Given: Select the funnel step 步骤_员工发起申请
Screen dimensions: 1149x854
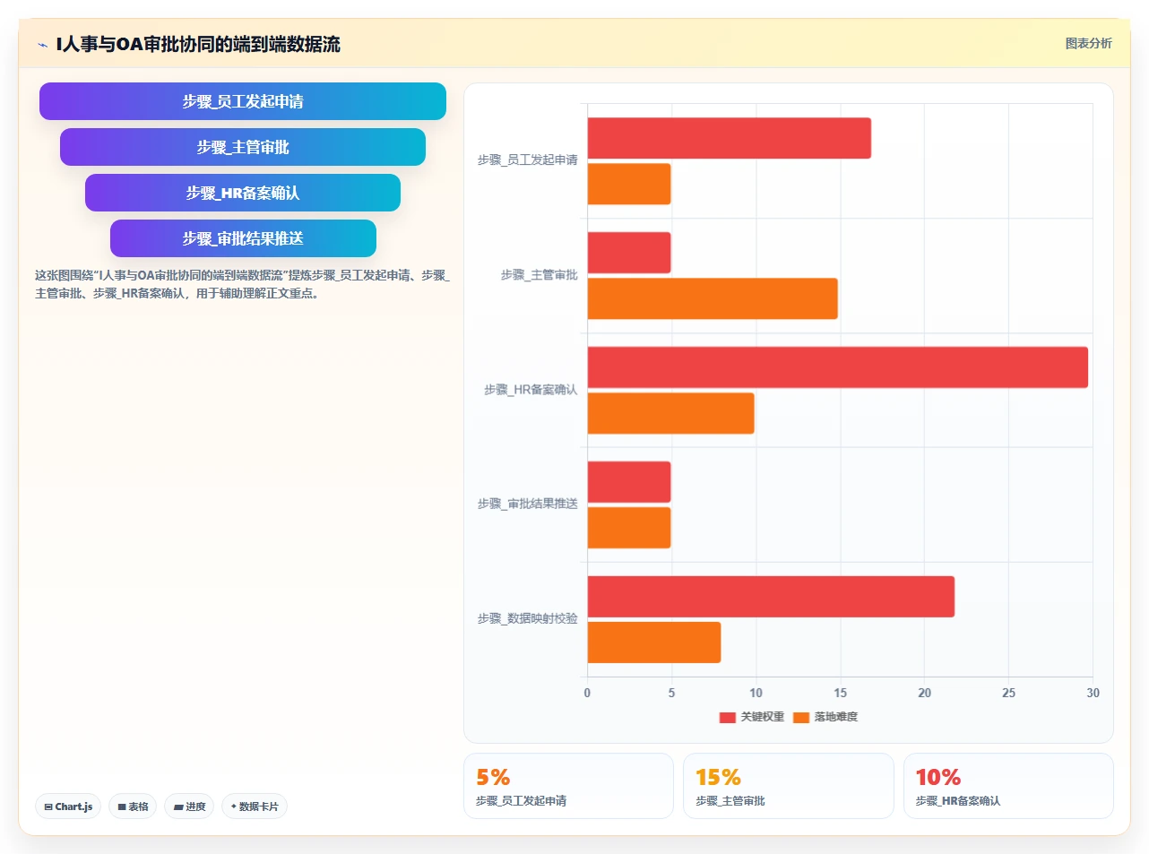Looking at the screenshot, I should point(243,101).
